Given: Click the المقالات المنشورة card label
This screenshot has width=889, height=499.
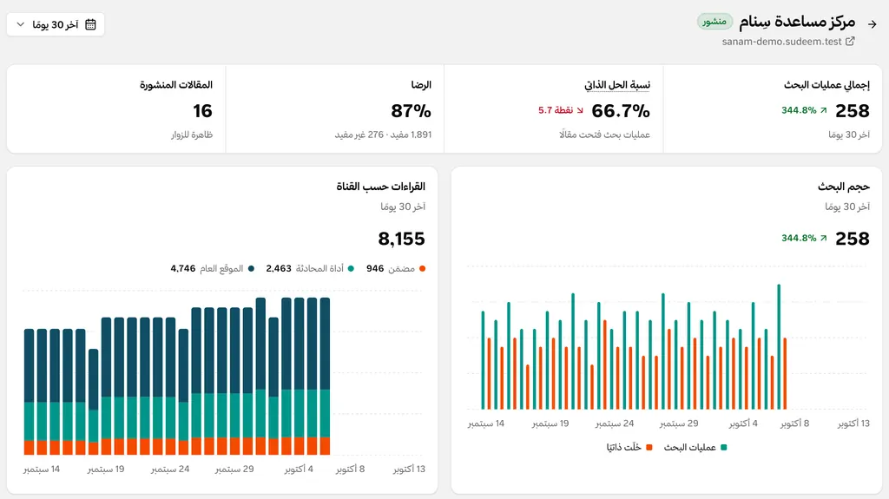Looking at the screenshot, I should [x=176, y=85].
